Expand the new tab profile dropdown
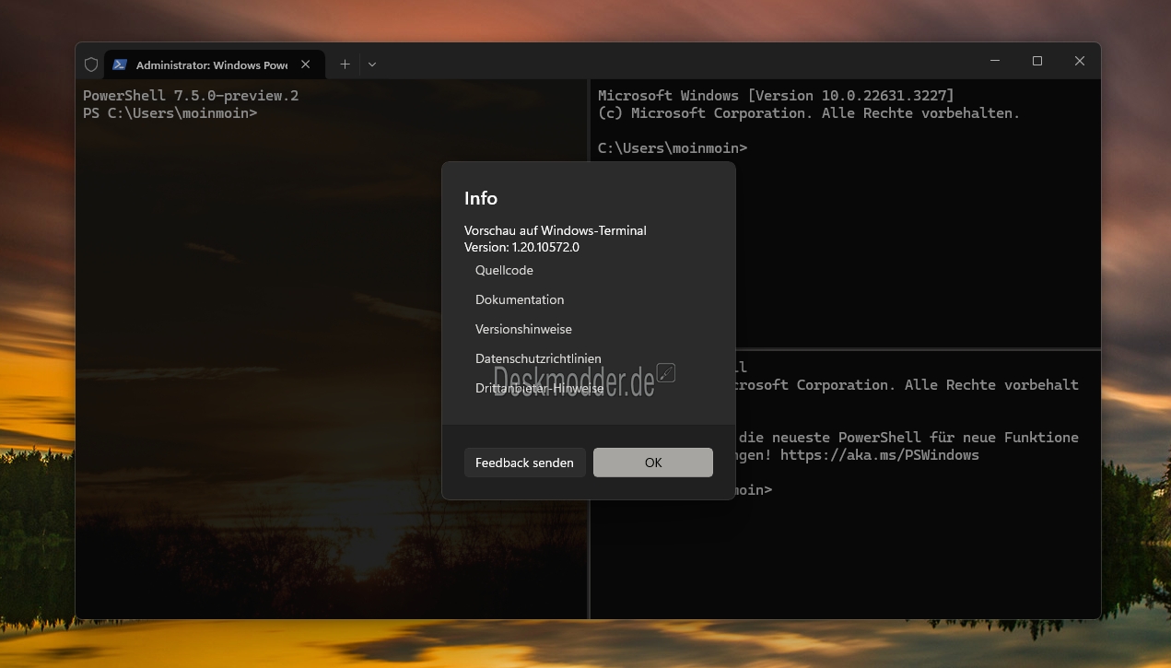 (372, 64)
